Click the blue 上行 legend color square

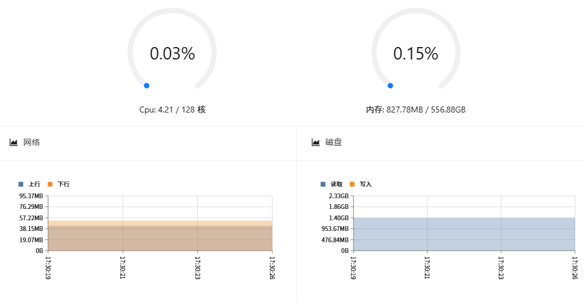pos(21,185)
